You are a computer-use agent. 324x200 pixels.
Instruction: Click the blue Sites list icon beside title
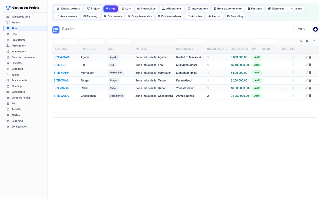(56, 30)
